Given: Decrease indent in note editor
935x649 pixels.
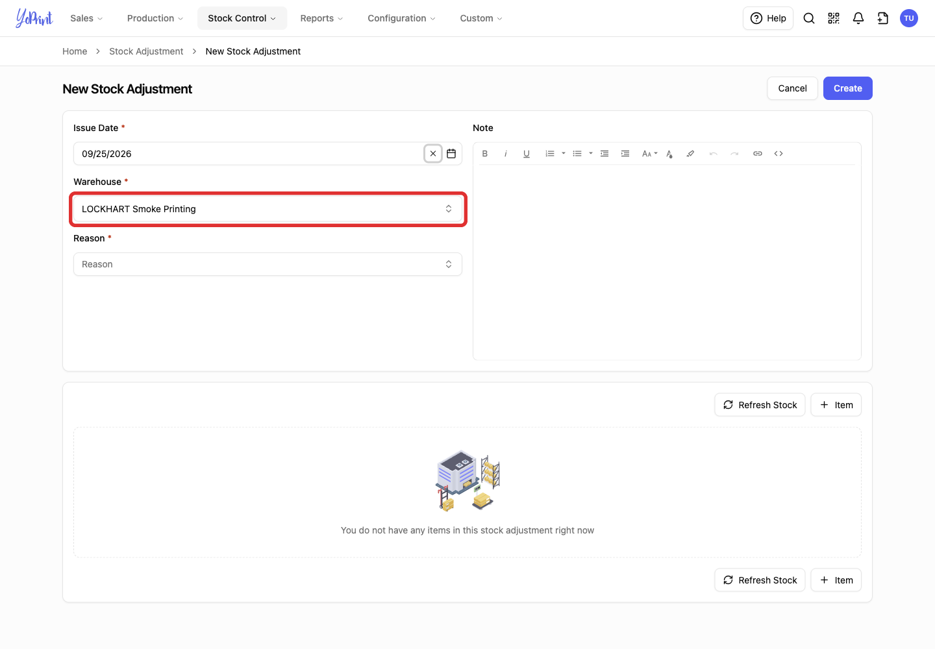Looking at the screenshot, I should point(605,154).
